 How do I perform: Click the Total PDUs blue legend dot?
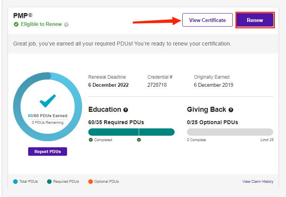click(15, 182)
